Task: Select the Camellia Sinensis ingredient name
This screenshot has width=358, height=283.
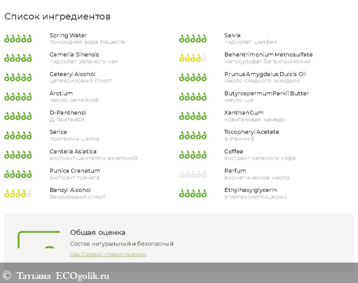Action: coord(74,55)
